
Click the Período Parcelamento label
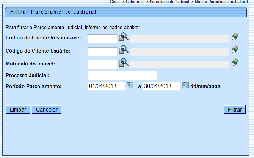(33, 87)
